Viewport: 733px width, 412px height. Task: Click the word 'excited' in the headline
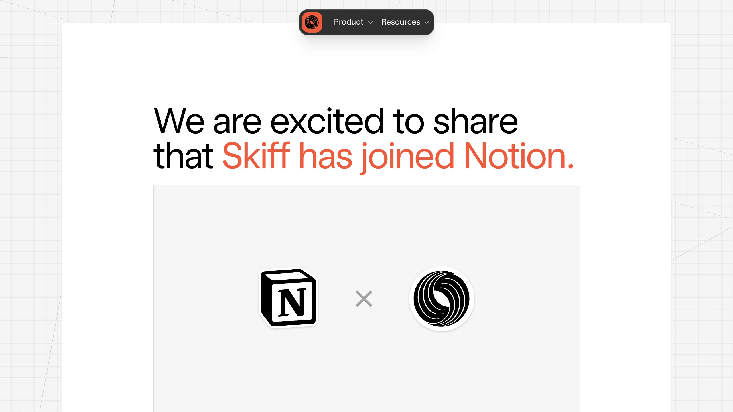pos(327,121)
